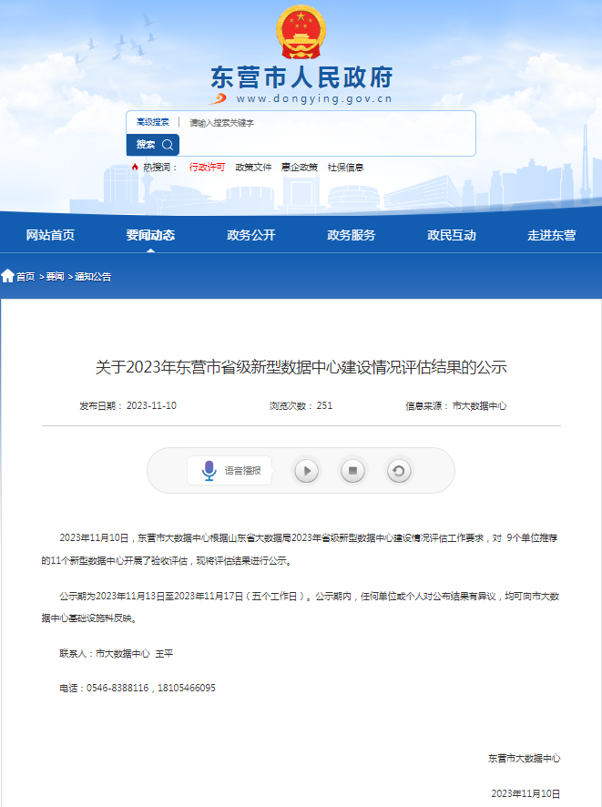Viewport: 602px width, 807px height.
Task: Click the house icon in breadcrumb
Action: point(7,276)
